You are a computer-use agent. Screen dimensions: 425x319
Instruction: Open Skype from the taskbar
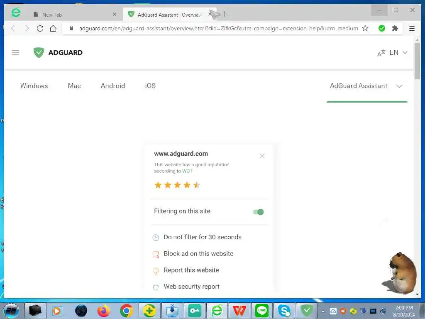tap(284, 311)
